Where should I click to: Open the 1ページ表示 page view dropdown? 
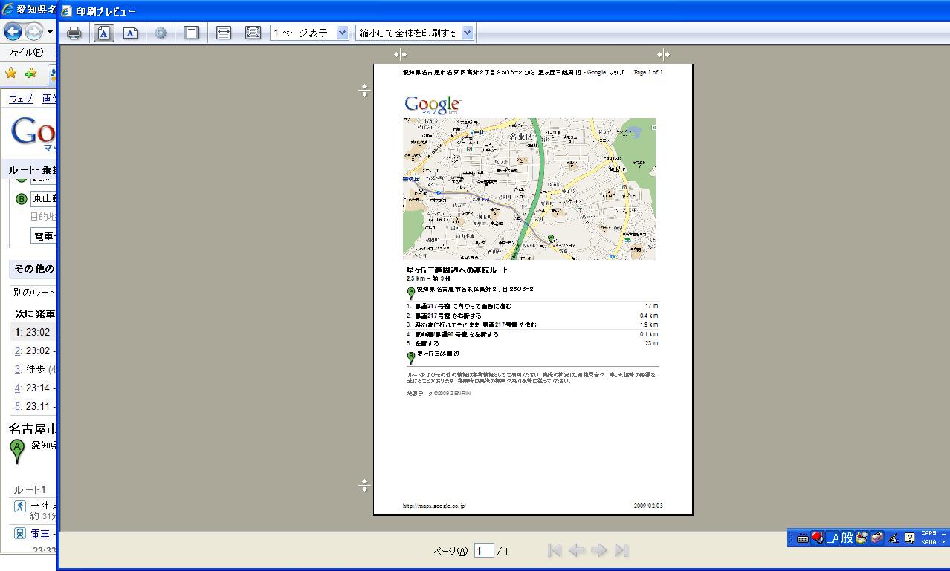tap(309, 33)
